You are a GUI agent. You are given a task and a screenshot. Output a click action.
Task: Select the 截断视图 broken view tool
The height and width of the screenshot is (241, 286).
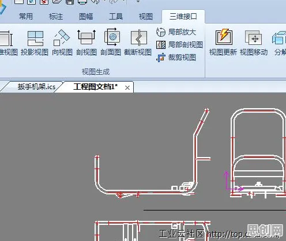click(138, 43)
